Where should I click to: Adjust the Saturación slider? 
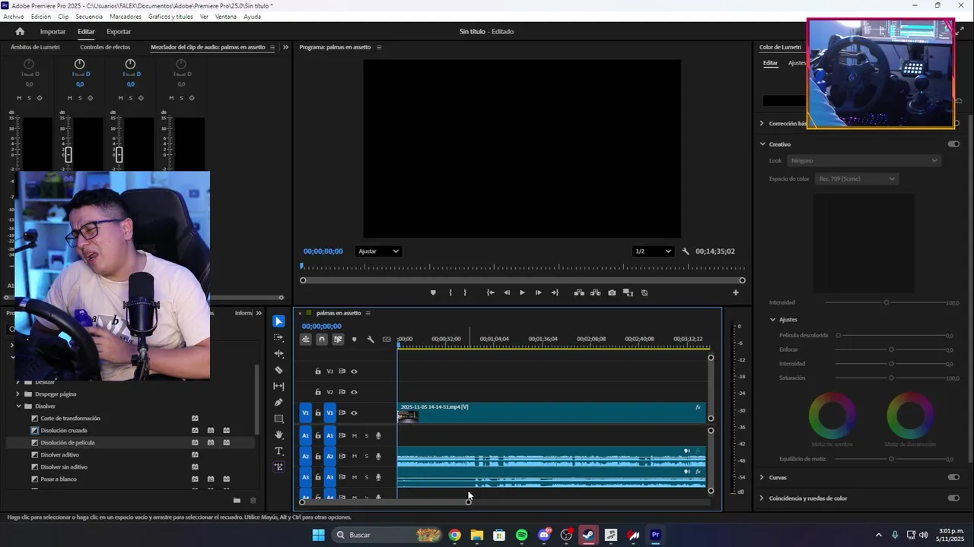(891, 378)
